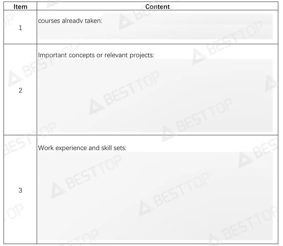This screenshot has width=283, height=246.
Task: Click BESTTOP watermark in middle of row 3
Action: coord(174,194)
